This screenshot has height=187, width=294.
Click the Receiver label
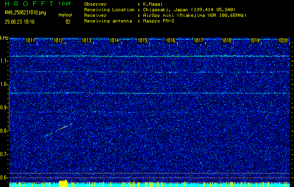[x=95, y=15]
